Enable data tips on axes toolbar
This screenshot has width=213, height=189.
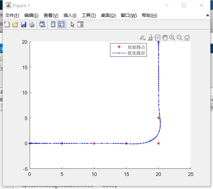[158, 38]
